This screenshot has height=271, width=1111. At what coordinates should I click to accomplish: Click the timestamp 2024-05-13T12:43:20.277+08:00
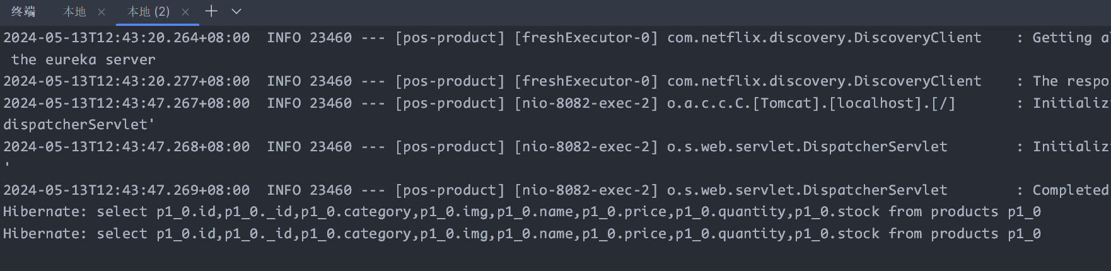(x=127, y=81)
